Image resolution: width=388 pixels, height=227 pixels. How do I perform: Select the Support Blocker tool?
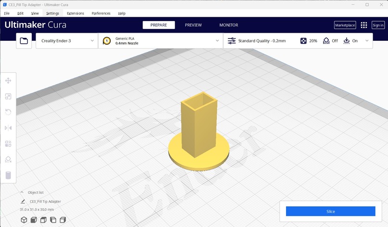(x=8, y=160)
